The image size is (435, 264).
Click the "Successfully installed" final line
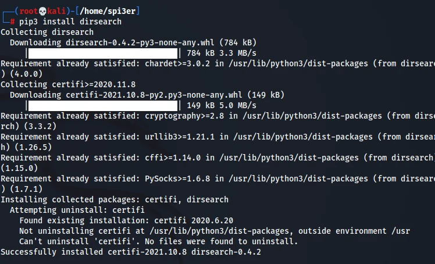(131, 252)
